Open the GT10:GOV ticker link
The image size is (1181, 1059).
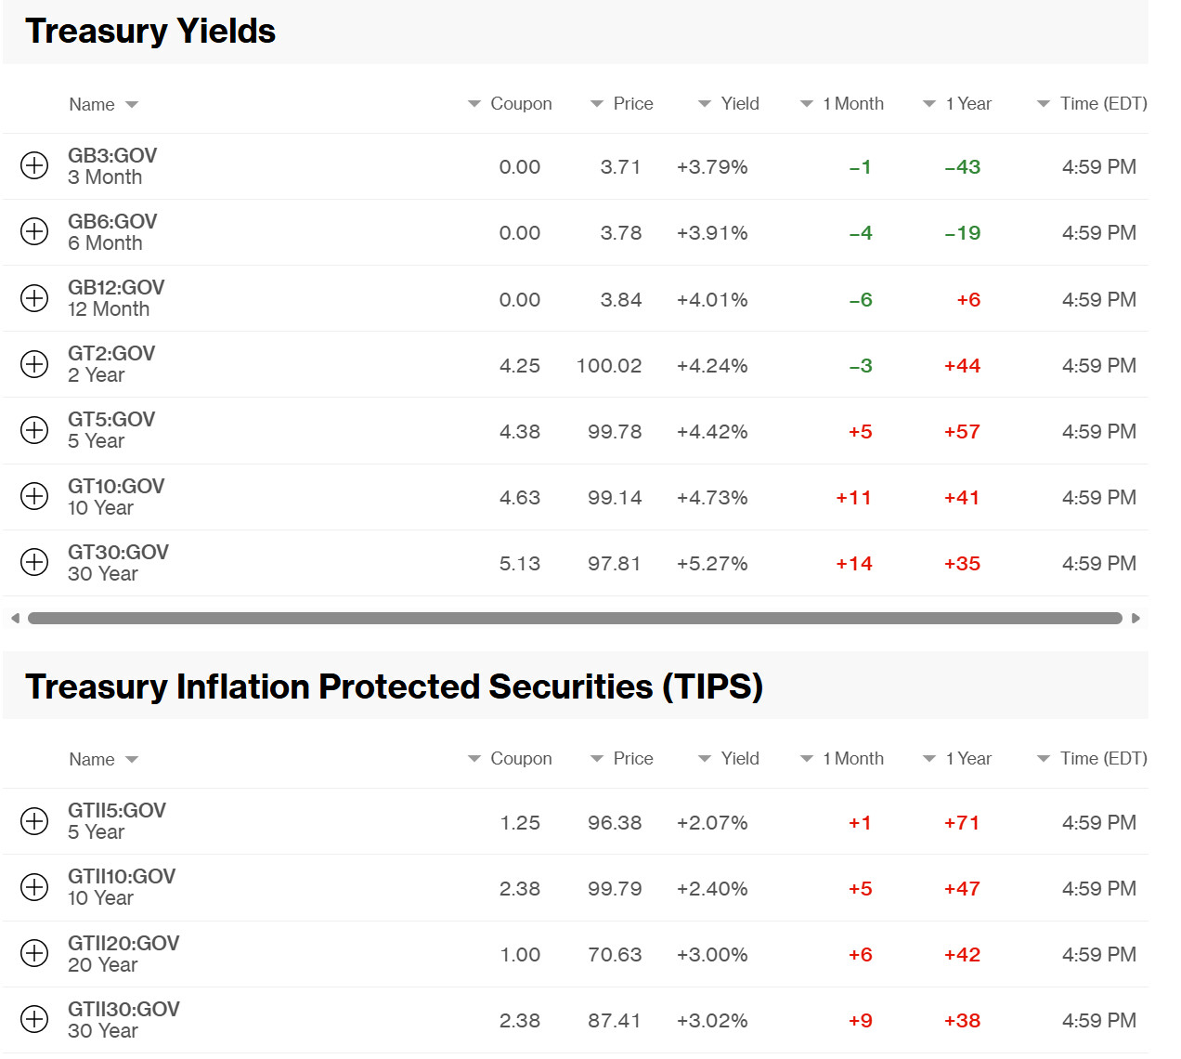(x=116, y=486)
